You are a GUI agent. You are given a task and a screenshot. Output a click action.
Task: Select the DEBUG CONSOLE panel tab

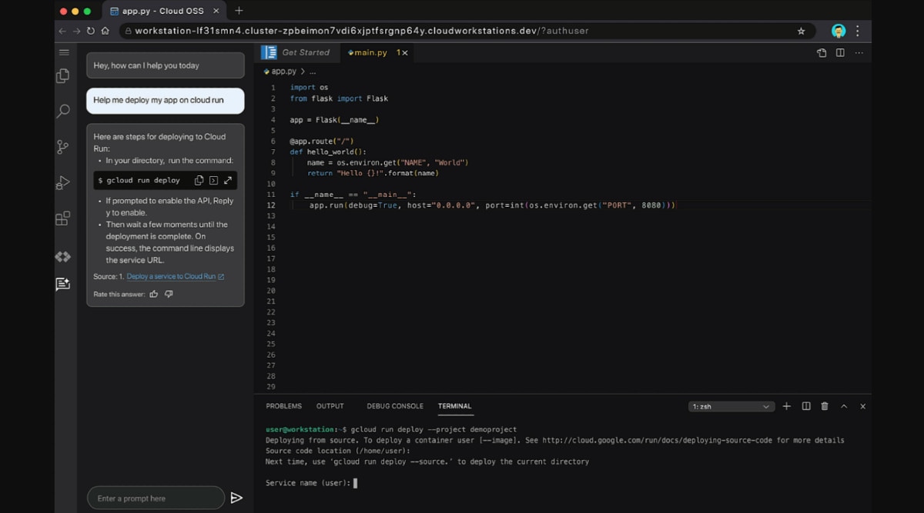(x=397, y=406)
